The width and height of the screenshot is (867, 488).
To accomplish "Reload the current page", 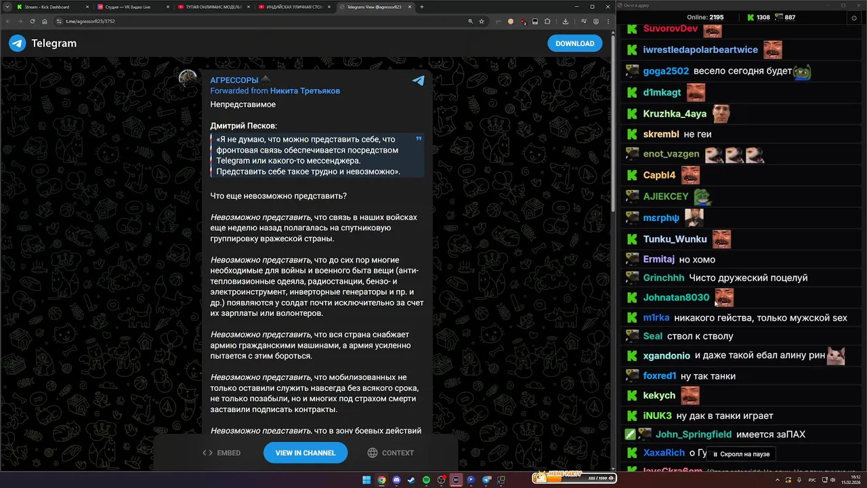I will (x=33, y=21).
